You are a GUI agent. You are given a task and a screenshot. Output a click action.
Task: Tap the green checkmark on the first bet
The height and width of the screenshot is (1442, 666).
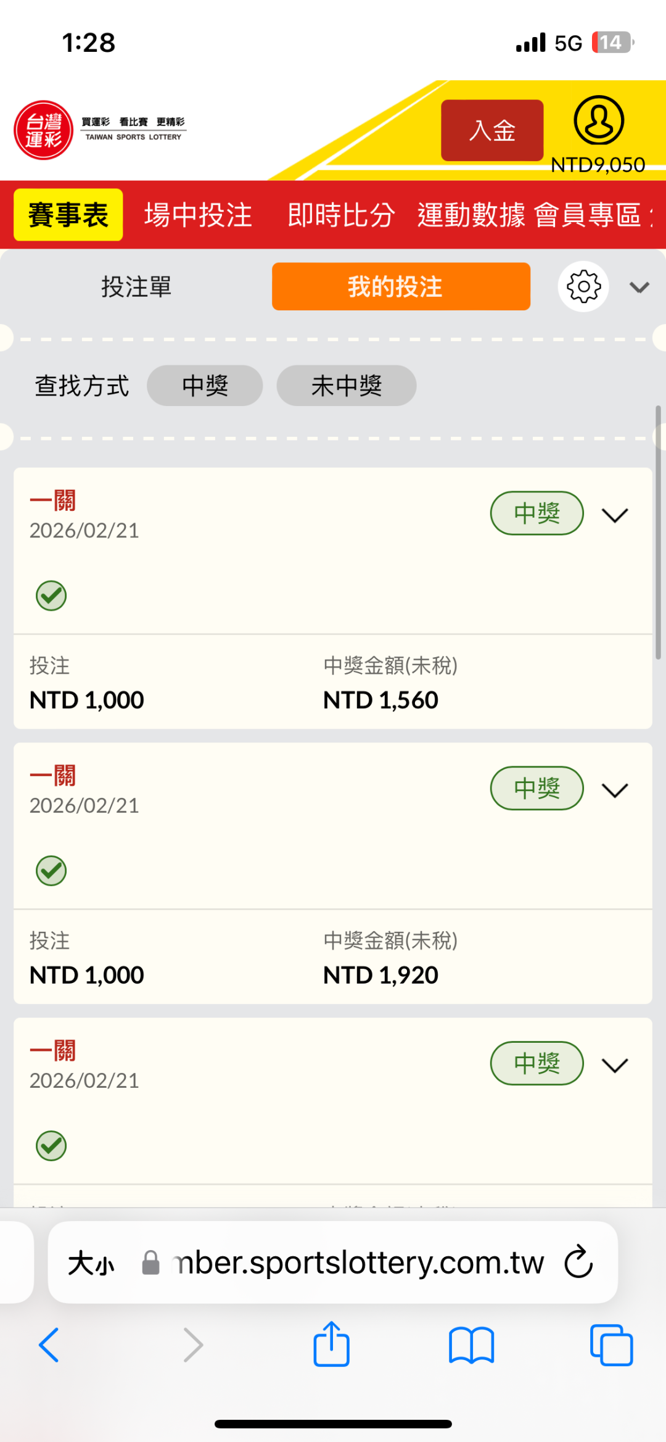coord(51,596)
